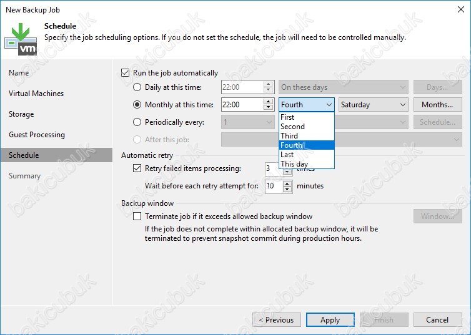The image size is (471, 335).
Task: Choose This day from the dropdown list
Action: click(306, 163)
